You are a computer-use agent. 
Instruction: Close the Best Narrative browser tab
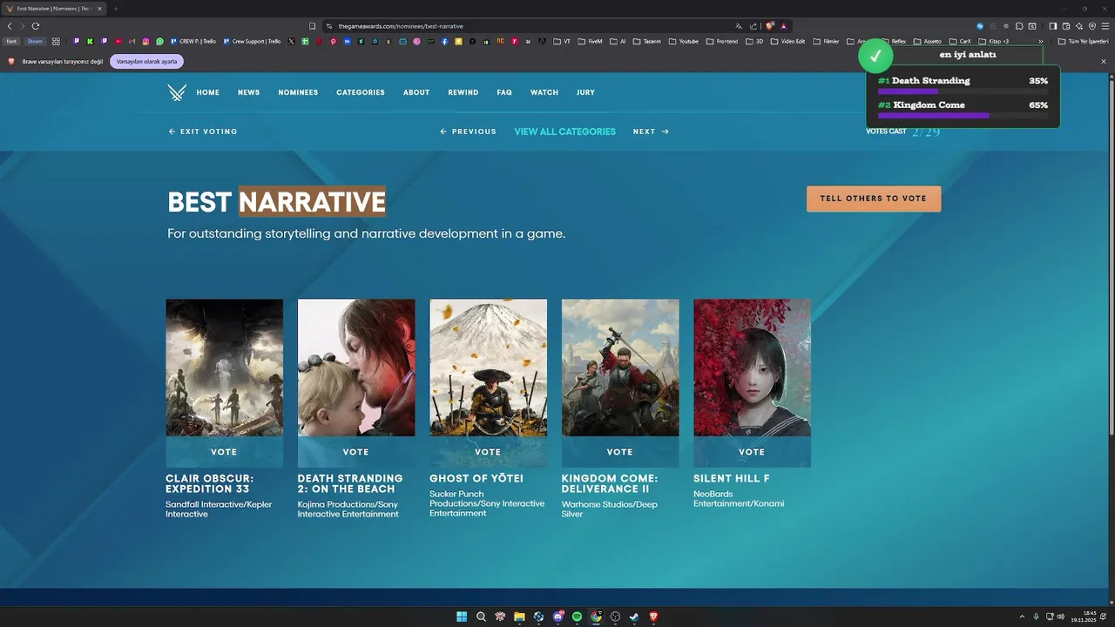99,9
